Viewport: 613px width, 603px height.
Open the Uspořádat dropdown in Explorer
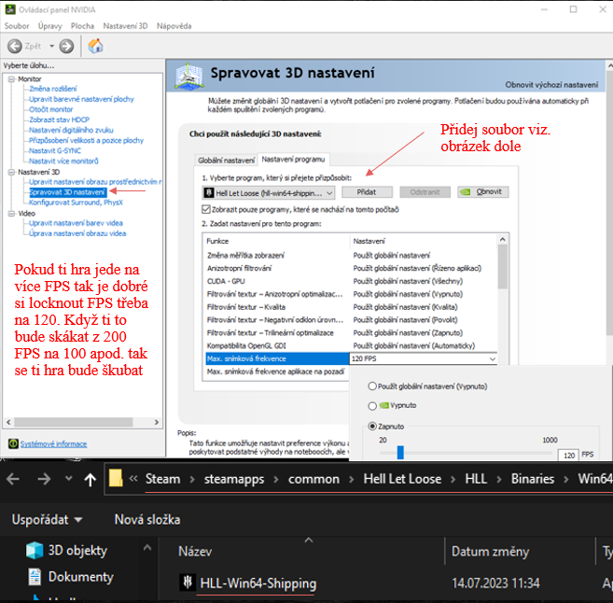[48, 520]
